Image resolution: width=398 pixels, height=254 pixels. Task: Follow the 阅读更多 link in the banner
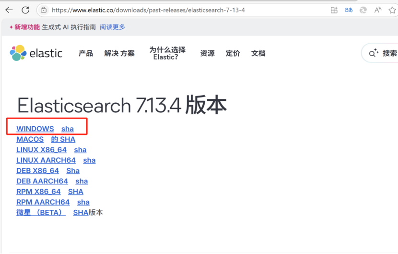pyautogui.click(x=112, y=27)
